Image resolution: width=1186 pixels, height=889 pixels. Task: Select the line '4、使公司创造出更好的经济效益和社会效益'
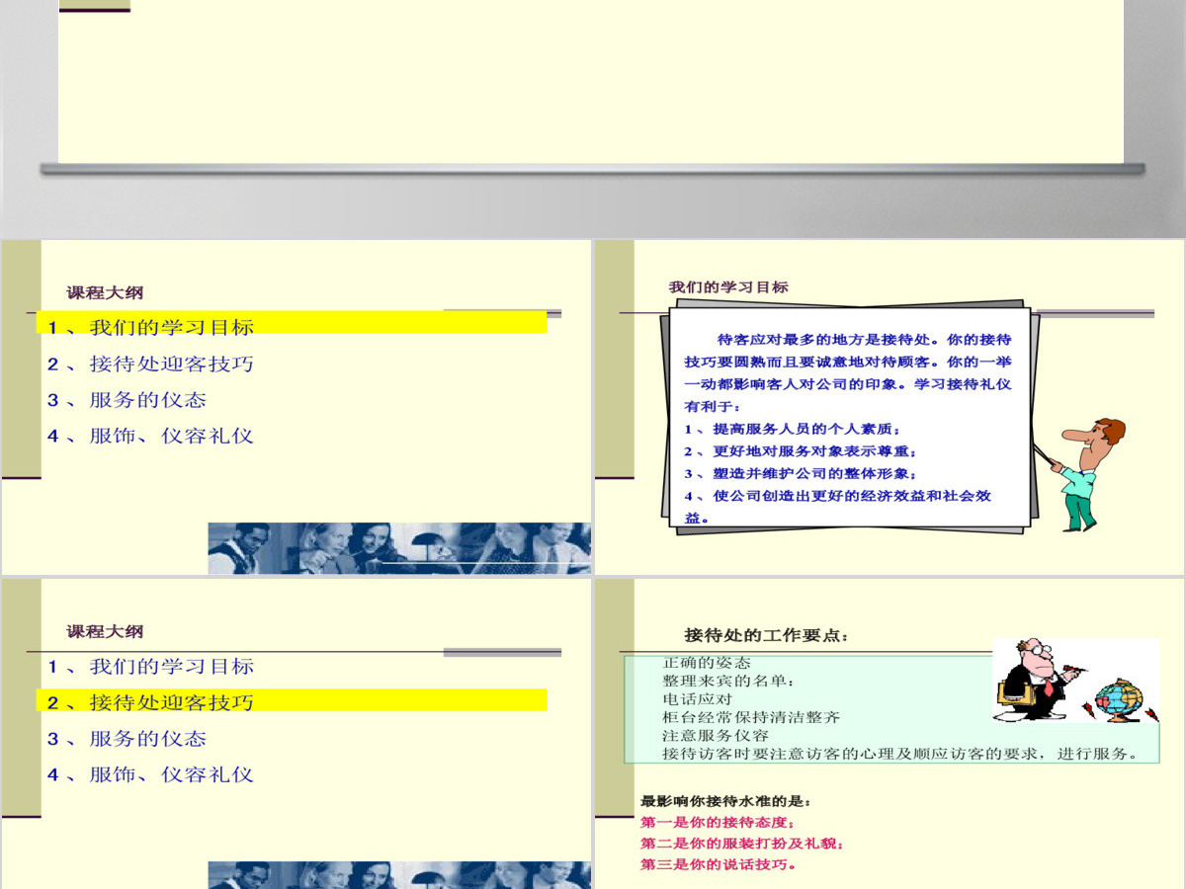(x=838, y=507)
